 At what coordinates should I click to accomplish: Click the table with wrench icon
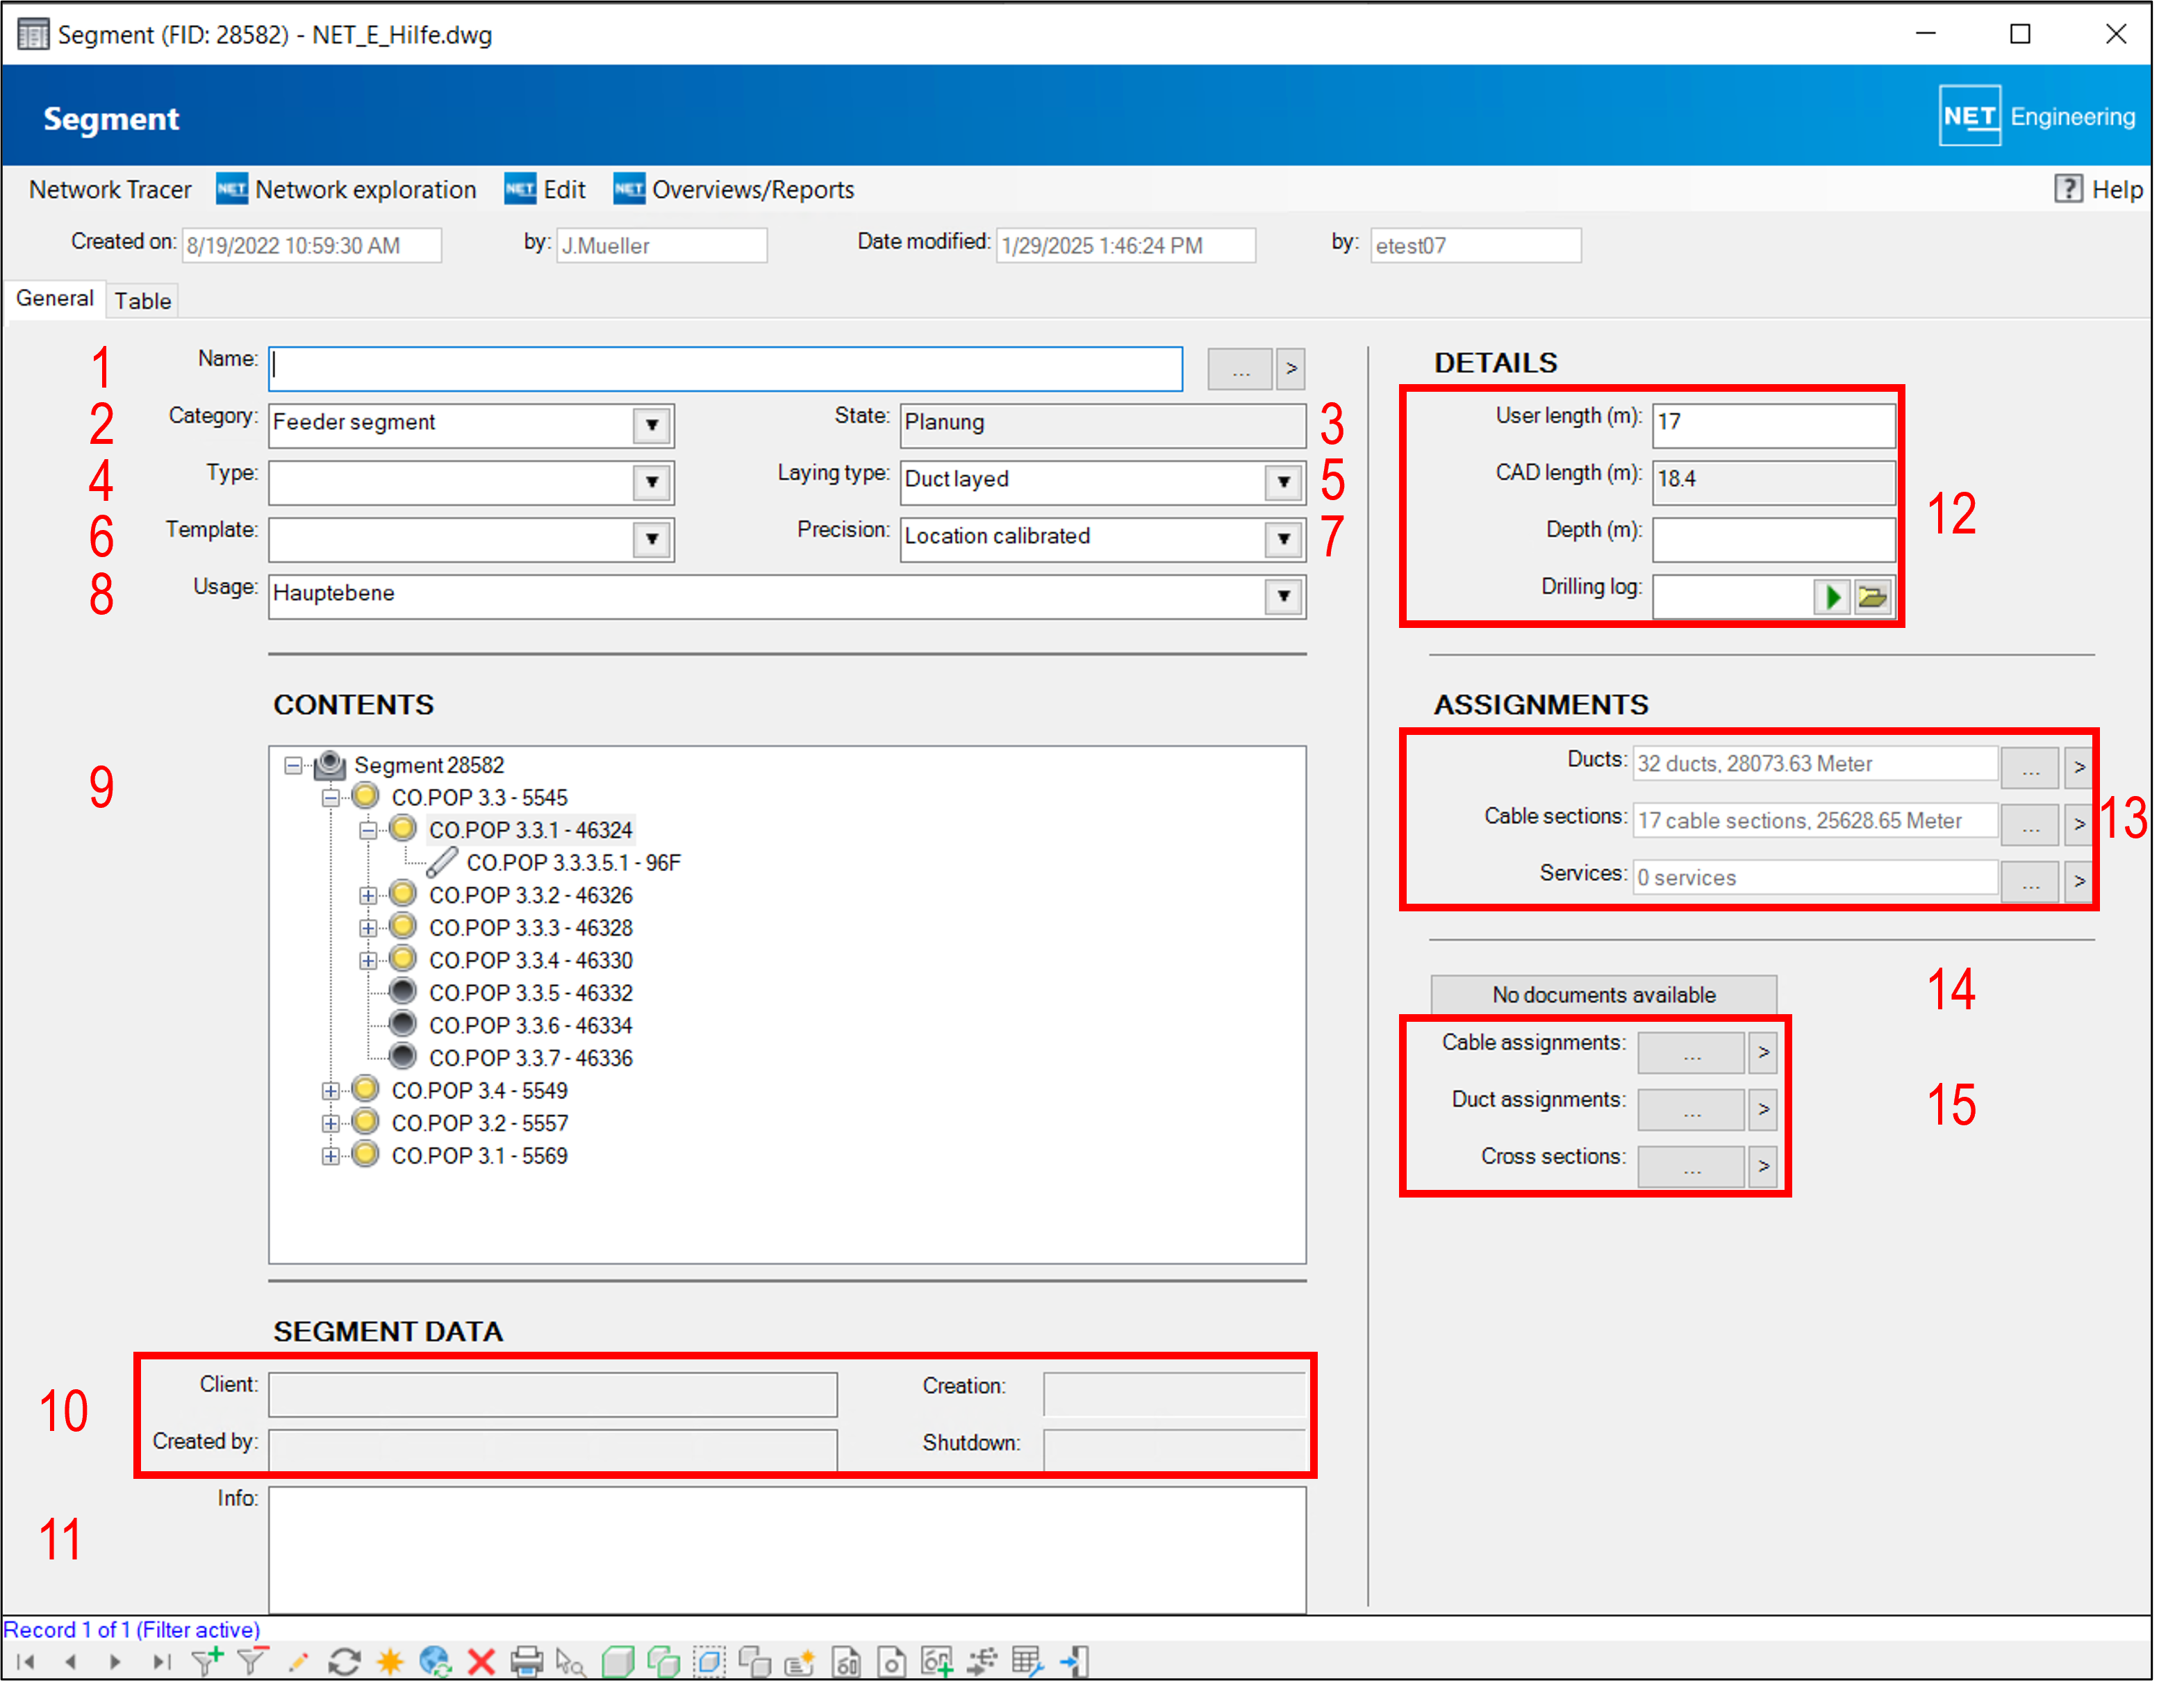coord(1028,1661)
